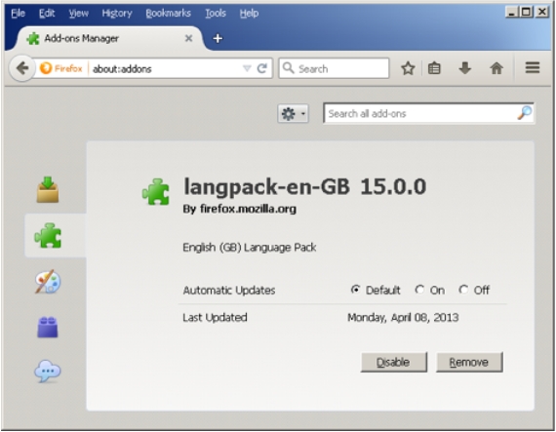Image resolution: width=556 pixels, height=432 pixels.
Task: Open the Tools menu
Action: (216, 14)
